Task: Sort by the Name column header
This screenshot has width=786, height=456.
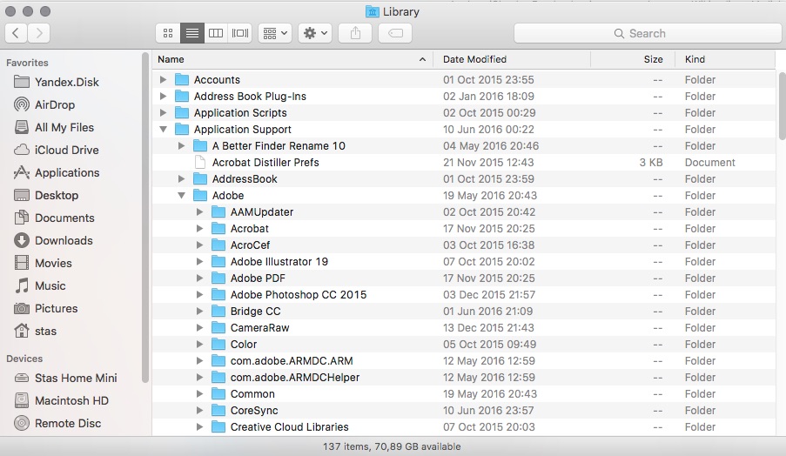Action: (x=292, y=59)
